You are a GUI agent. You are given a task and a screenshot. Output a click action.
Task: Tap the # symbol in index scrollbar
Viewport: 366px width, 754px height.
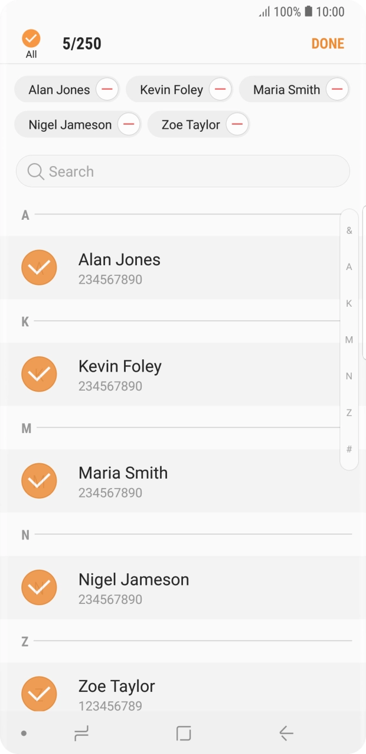pos(349,449)
